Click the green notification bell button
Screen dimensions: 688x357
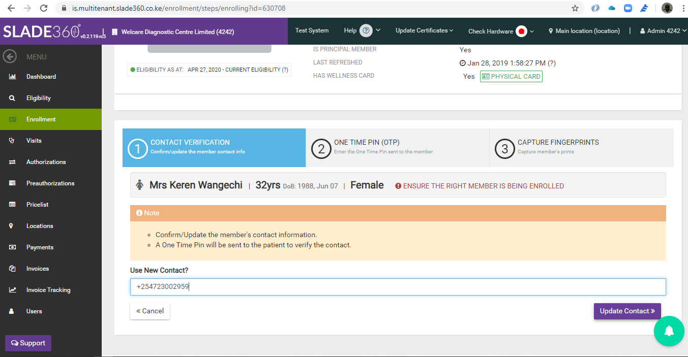669,331
